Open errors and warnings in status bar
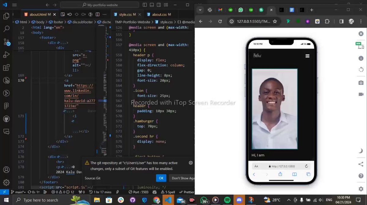This screenshot has width=367, height=205. point(63,192)
